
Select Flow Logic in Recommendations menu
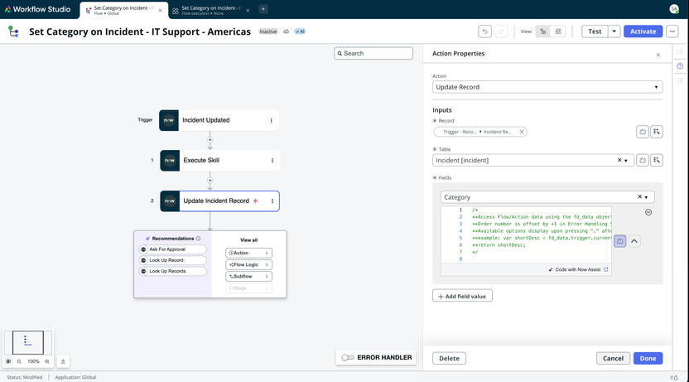tap(248, 265)
